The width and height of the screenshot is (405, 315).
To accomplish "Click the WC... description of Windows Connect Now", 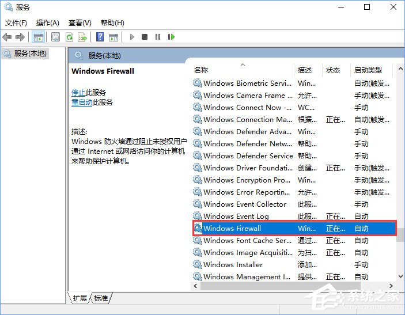I will pyautogui.click(x=306, y=108).
